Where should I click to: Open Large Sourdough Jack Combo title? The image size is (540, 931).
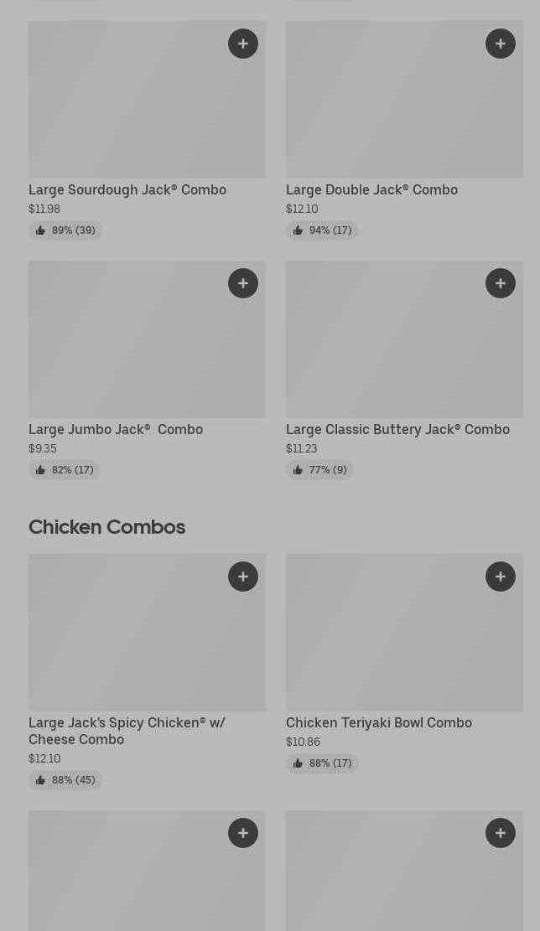(x=127, y=189)
